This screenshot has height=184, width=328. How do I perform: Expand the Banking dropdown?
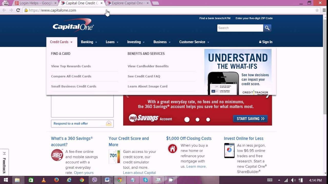coord(89,42)
